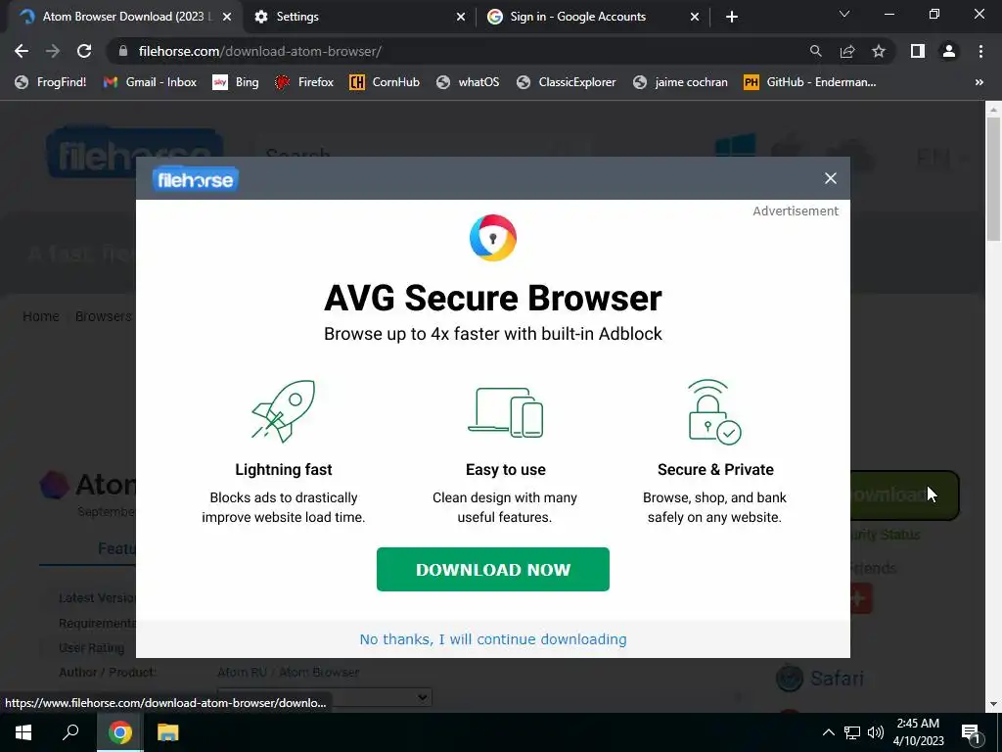Bookmark this page with the star icon

point(879,51)
